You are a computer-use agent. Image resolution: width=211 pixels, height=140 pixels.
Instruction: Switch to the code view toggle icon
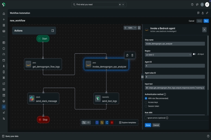click(x=89, y=123)
